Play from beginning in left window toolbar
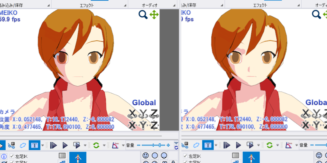The width and height of the screenshot is (327, 163). tap(54, 145)
